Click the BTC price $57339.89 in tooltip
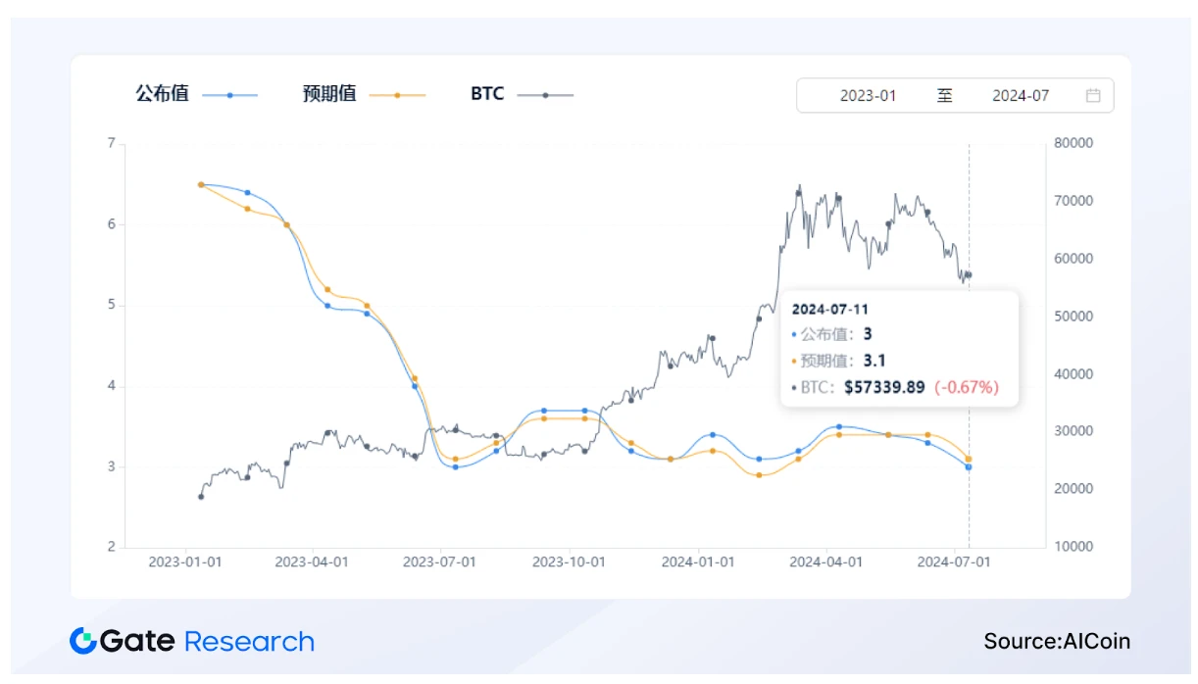The image size is (1198, 684). (x=885, y=387)
